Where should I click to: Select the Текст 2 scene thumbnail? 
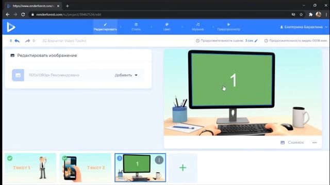click(85, 168)
